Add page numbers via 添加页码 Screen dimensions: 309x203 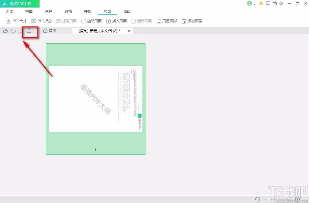(x=192, y=21)
